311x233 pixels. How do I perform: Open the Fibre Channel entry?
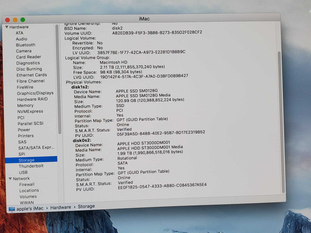click(x=31, y=81)
